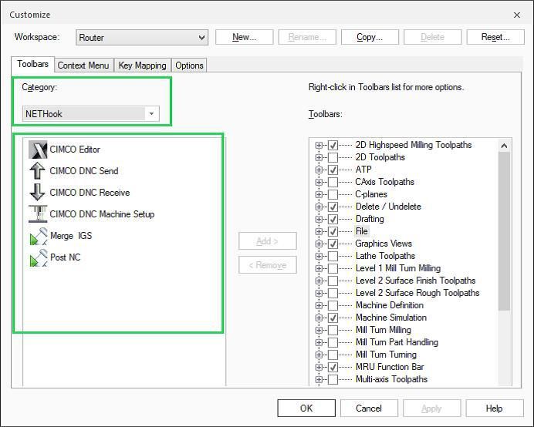Select the CIMCO DNC Receive down-arrow icon
This screenshot has width=534, height=427.
38,192
